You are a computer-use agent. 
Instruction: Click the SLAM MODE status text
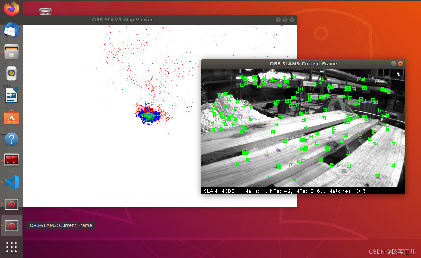tap(219, 191)
